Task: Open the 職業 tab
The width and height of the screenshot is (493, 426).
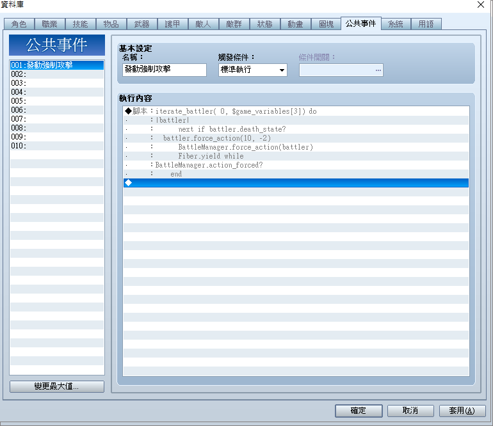Action: (x=50, y=24)
